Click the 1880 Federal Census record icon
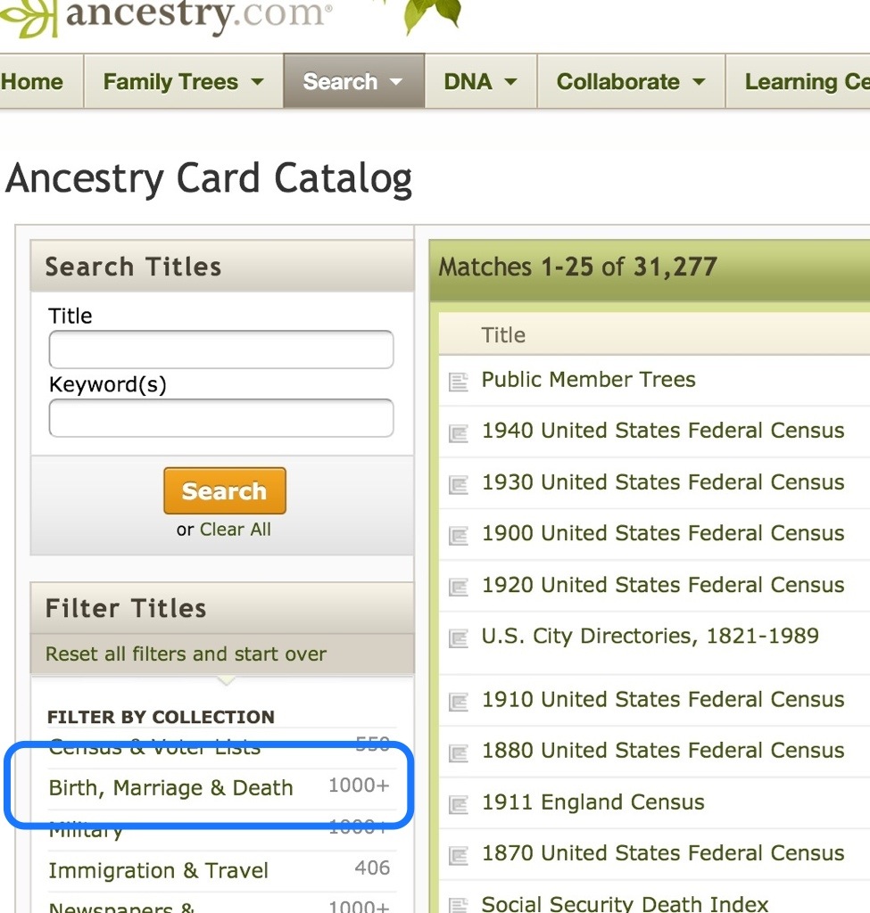Screen dimensions: 870x913 pyautogui.click(x=458, y=753)
